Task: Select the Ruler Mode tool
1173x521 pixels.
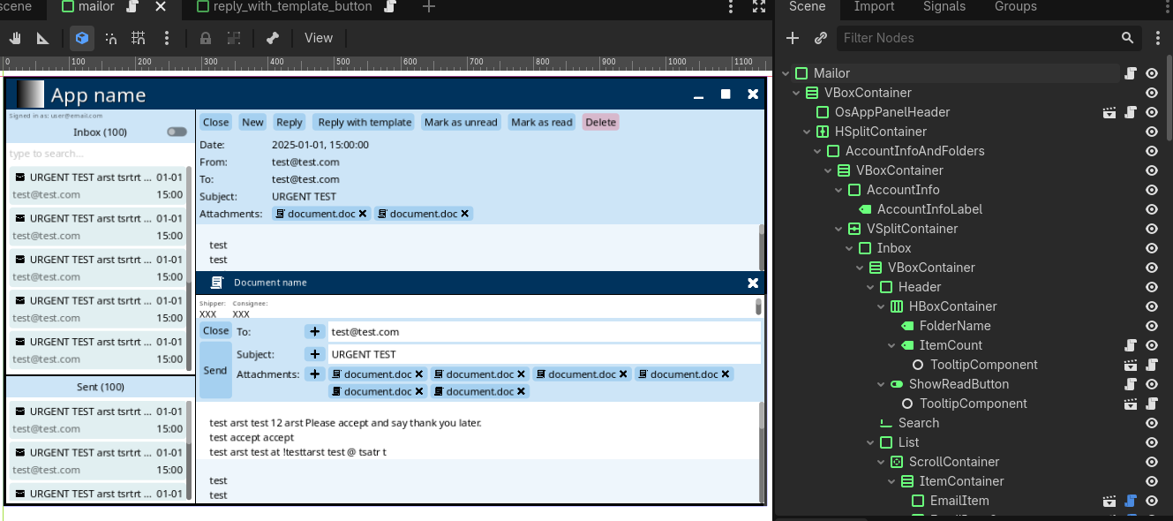Action: [x=42, y=38]
